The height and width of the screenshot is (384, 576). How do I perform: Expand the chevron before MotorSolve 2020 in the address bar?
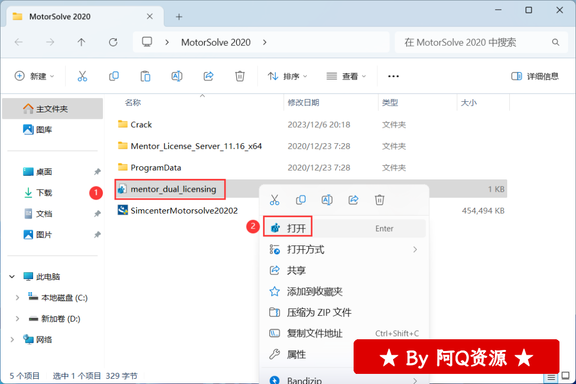pyautogui.click(x=167, y=42)
